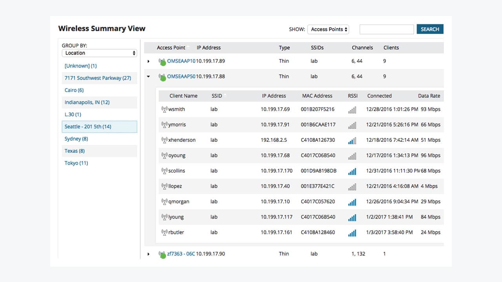Click qmorgan's wireless client icon

pyautogui.click(x=165, y=202)
